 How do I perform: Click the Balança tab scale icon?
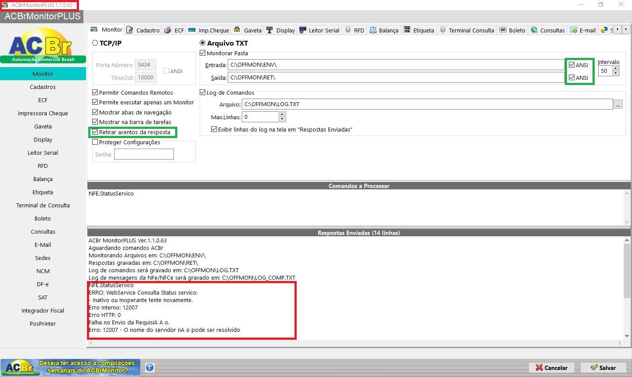point(373,30)
